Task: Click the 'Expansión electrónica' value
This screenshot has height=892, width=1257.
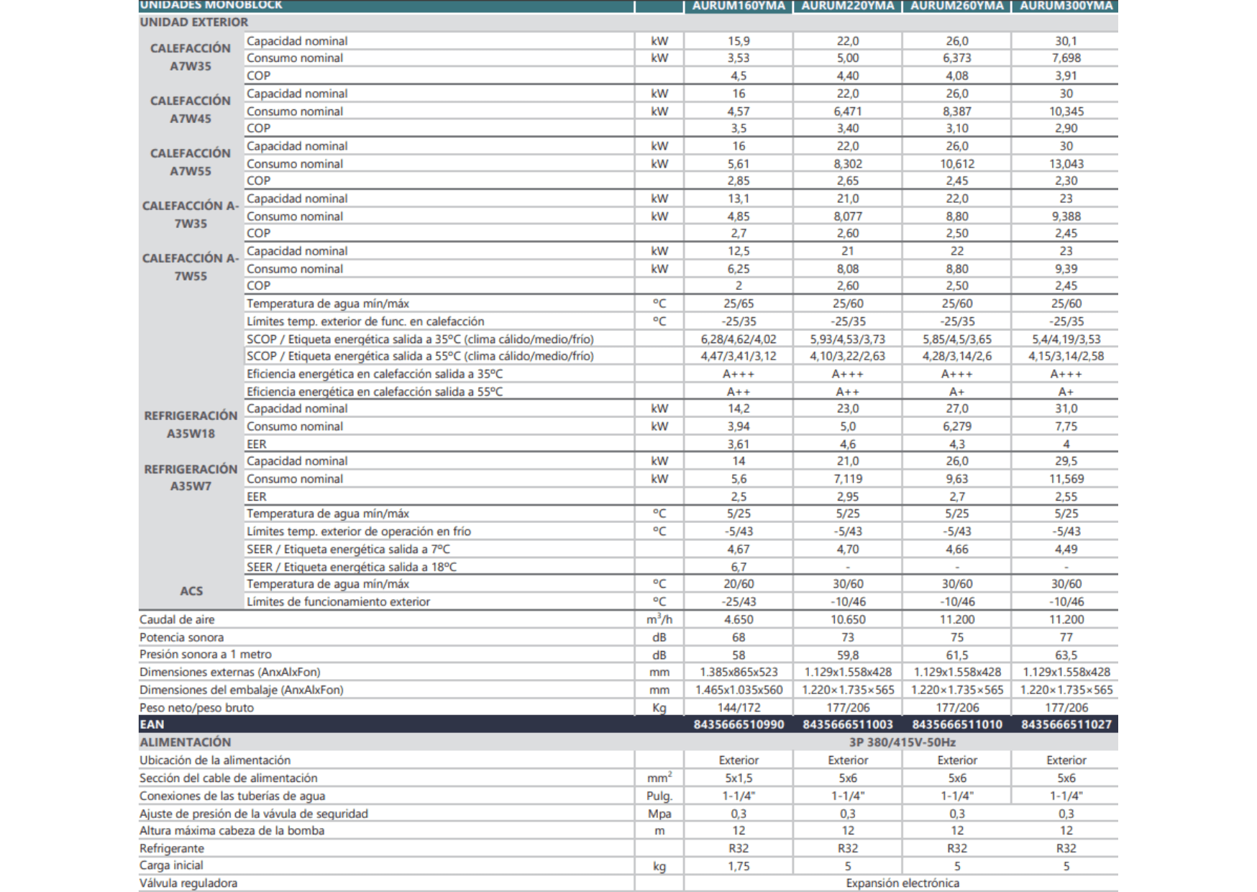Action: tap(902, 883)
